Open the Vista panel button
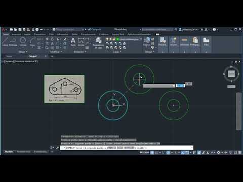243x182 pixels. click(x=206, y=44)
